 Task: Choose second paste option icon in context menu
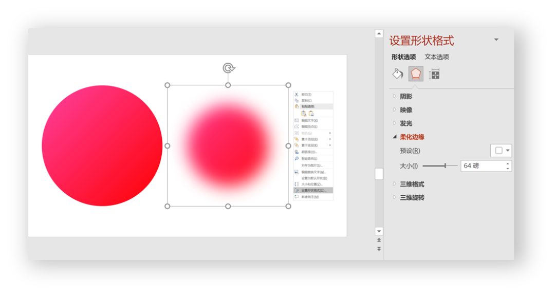pyautogui.click(x=311, y=113)
